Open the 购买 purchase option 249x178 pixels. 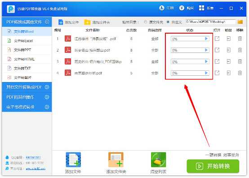[187, 8]
